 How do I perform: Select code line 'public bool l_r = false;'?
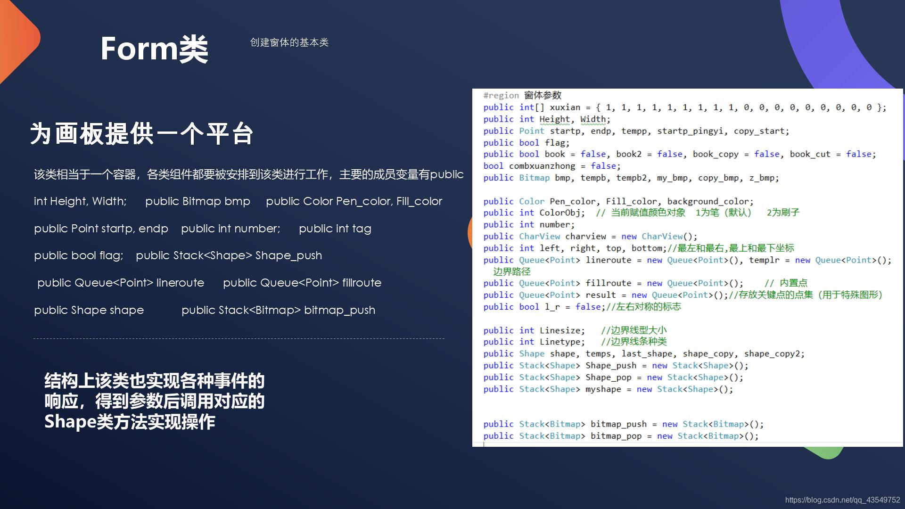pyautogui.click(x=582, y=306)
